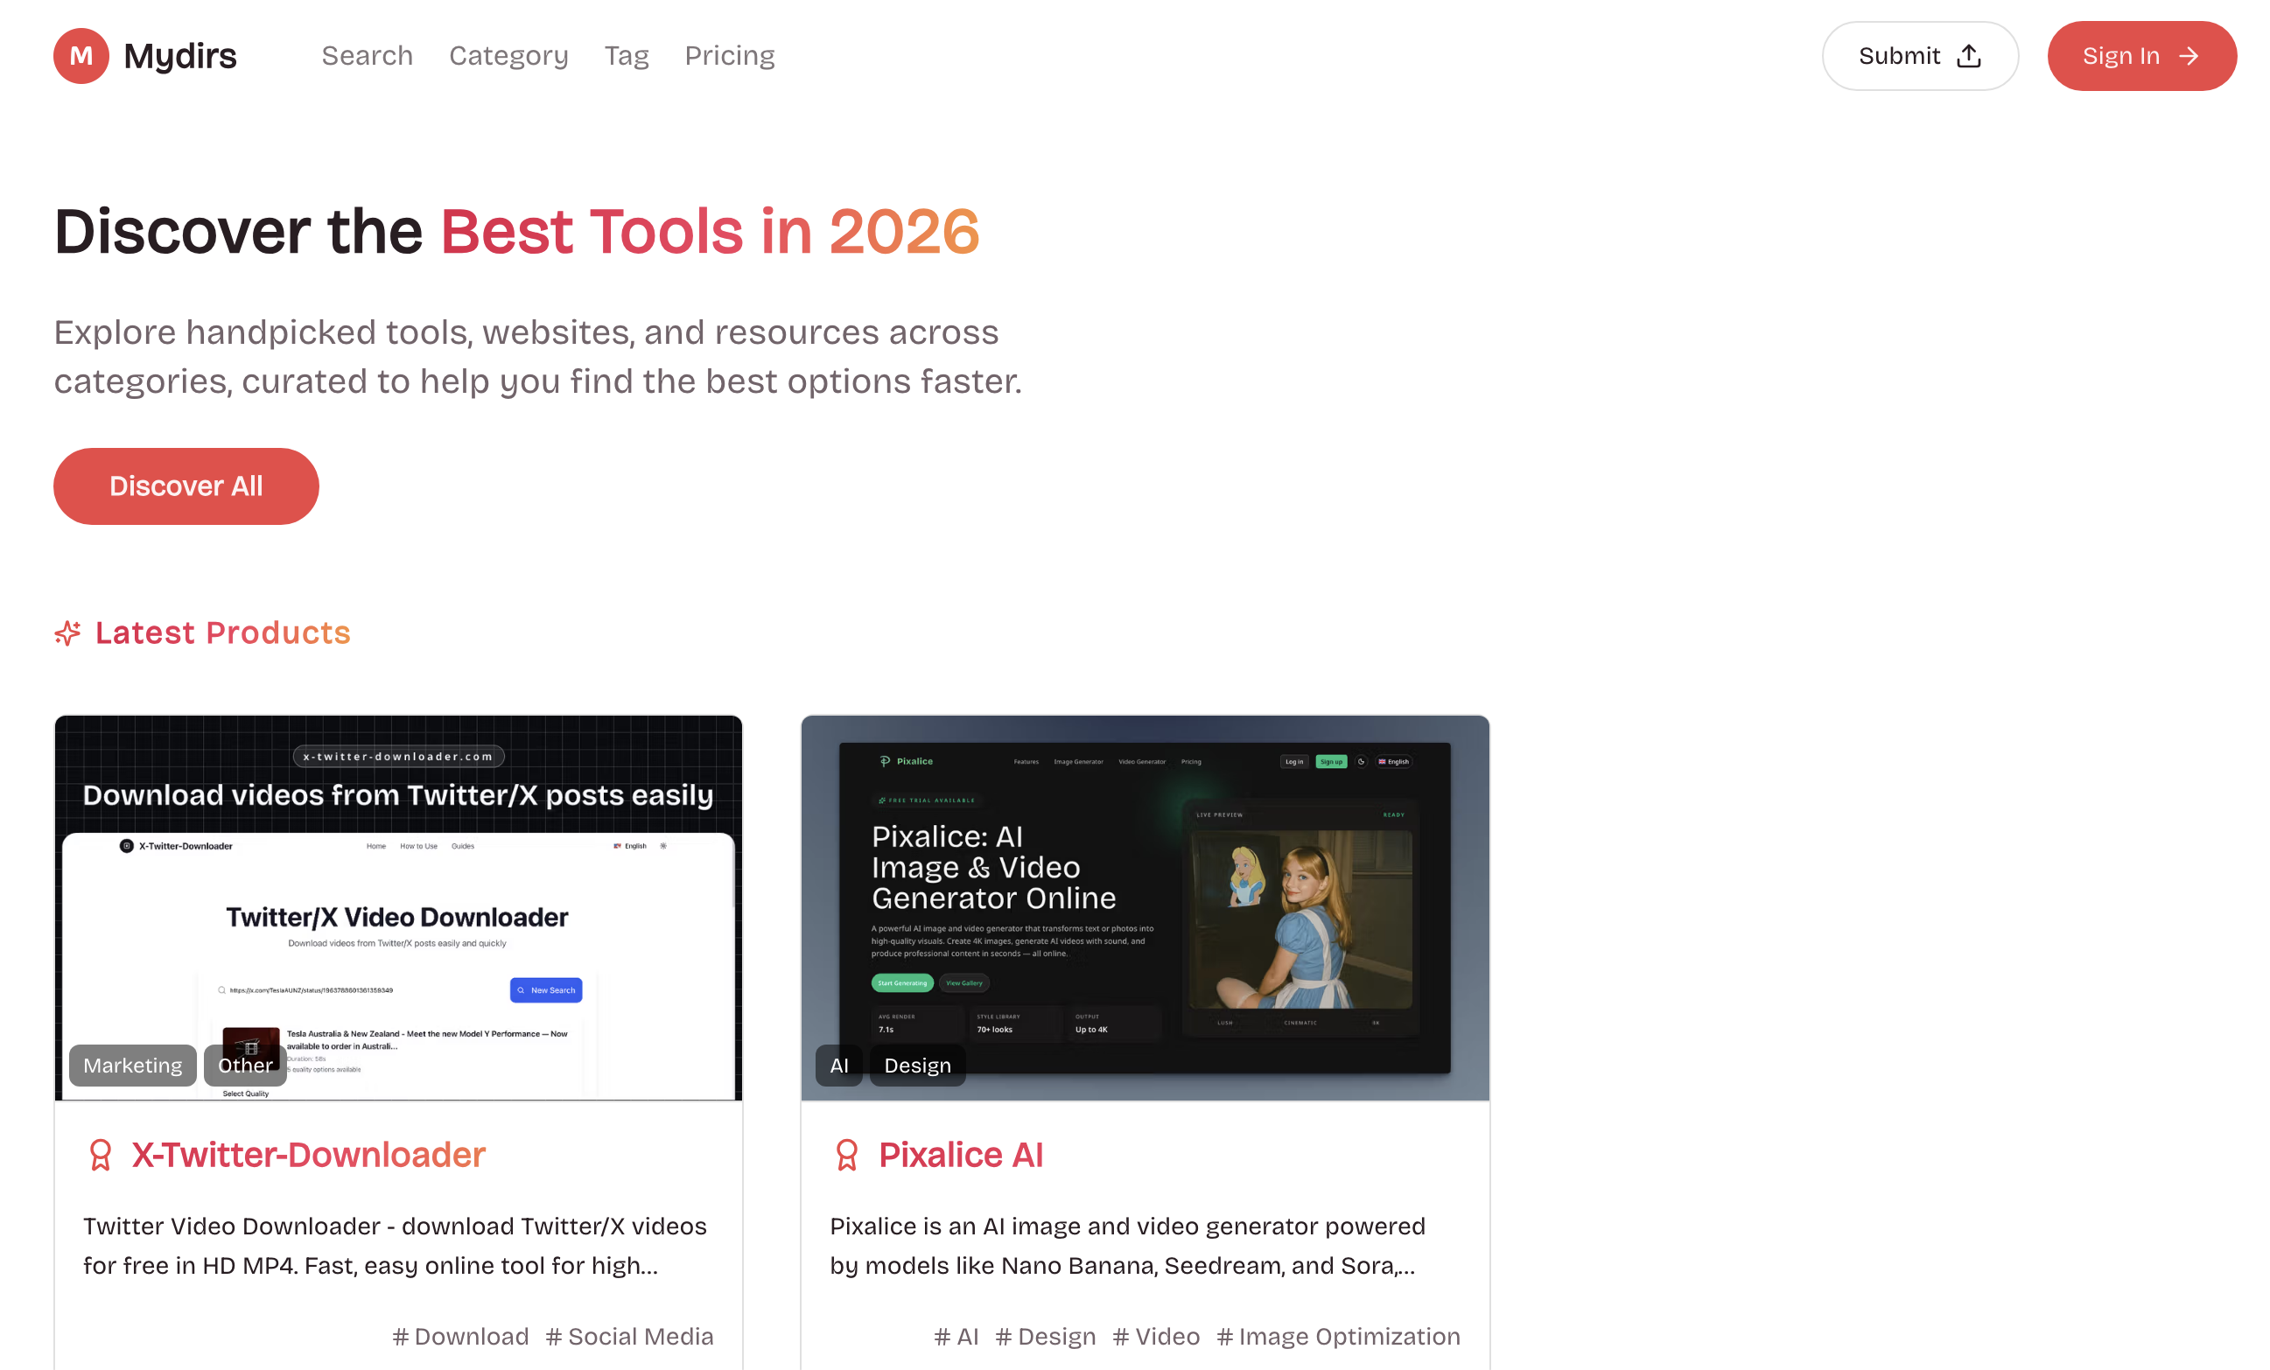Select the Marketing category badge
2270x1370 pixels.
pos(133,1066)
